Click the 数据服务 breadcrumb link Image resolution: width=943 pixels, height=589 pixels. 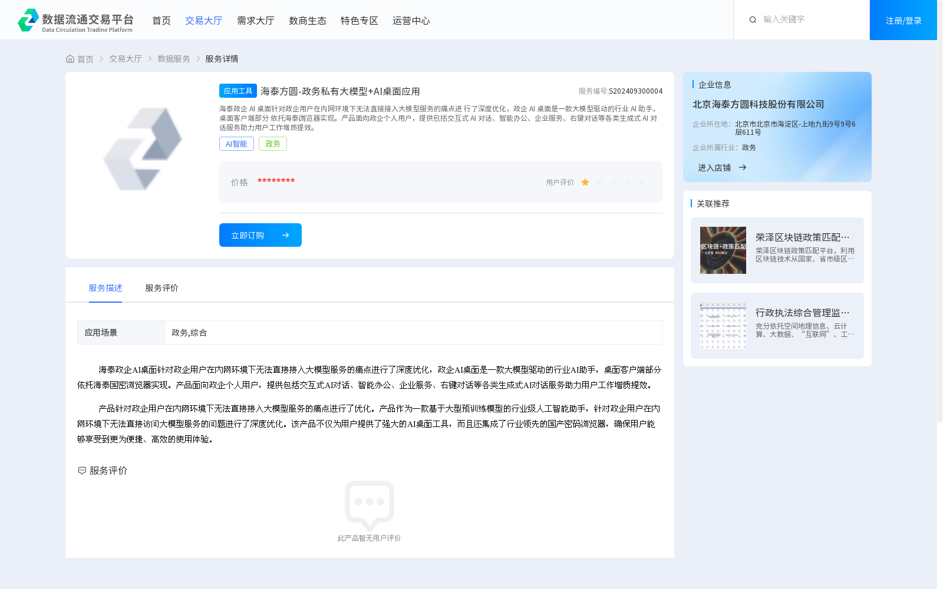coord(174,59)
